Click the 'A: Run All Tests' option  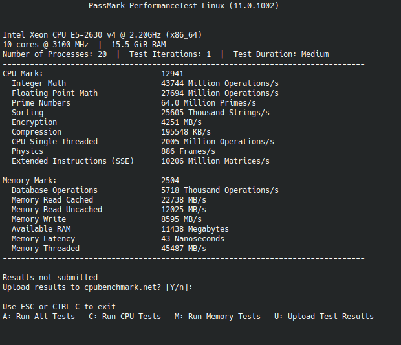coord(39,317)
